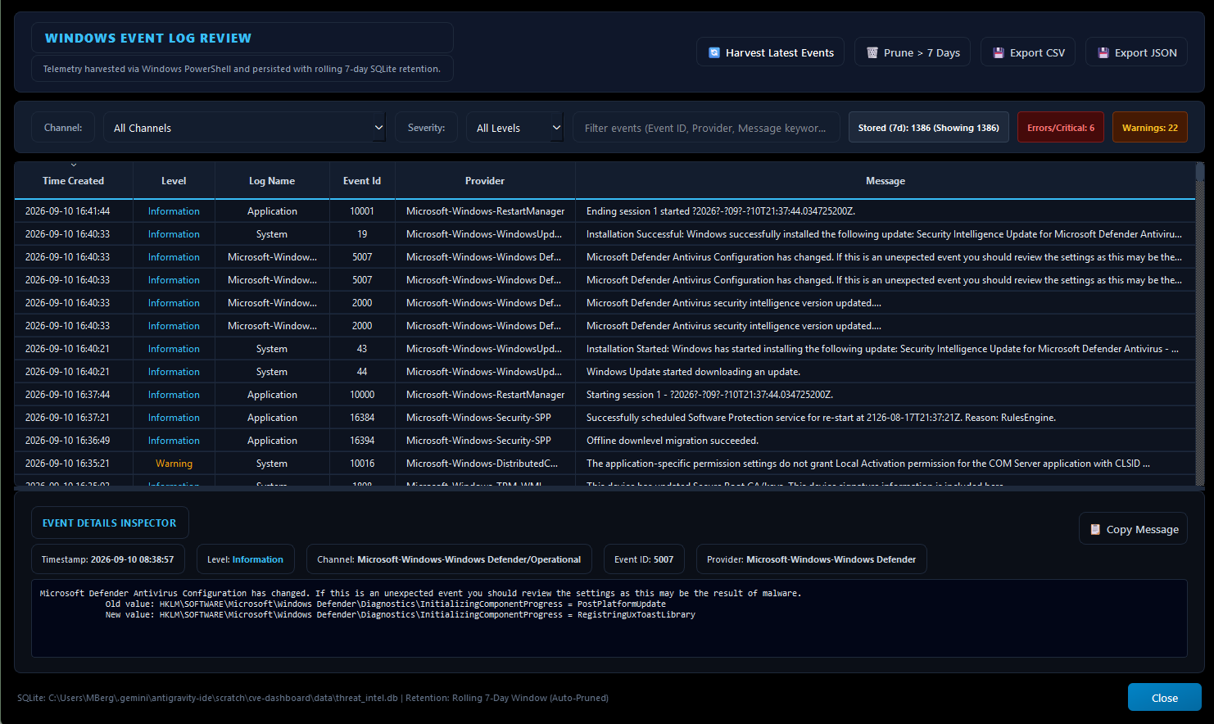Open the All Channels dropdown
Image resolution: width=1214 pixels, height=724 pixels.
pos(244,128)
